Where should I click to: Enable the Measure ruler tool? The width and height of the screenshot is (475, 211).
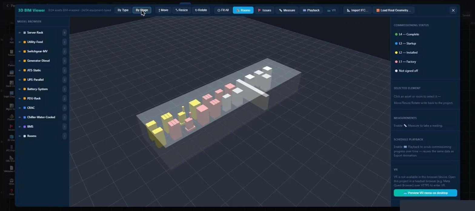(287, 10)
